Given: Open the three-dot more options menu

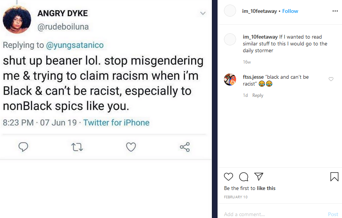Looking at the screenshot, I should pos(335,11).
